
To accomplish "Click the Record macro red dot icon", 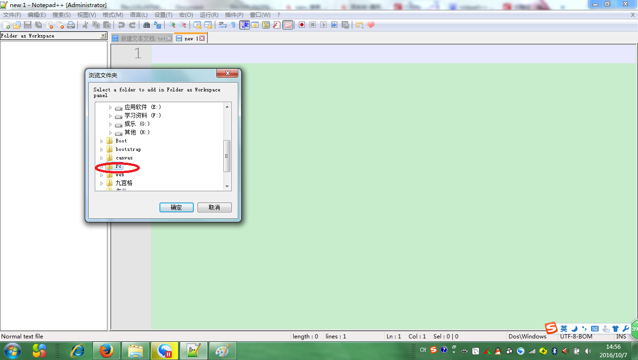I will coord(302,25).
